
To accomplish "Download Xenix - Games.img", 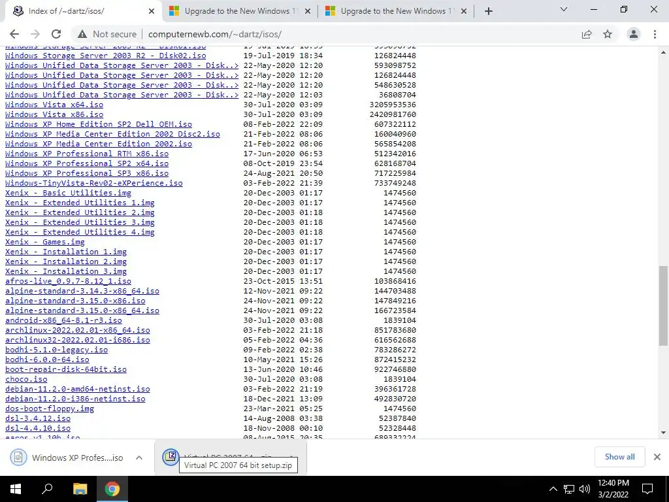I will tap(45, 242).
